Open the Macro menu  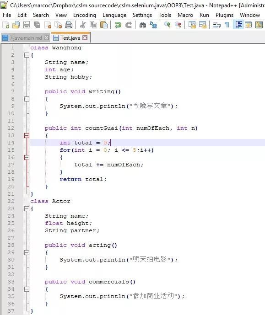tap(185, 15)
